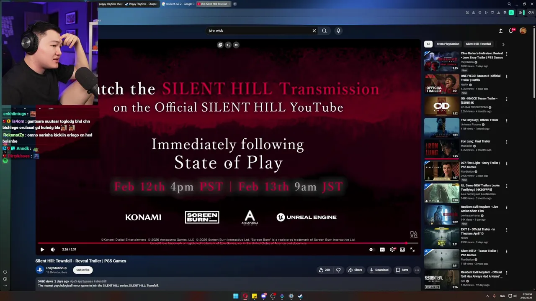Open options menu for 007 First Light video
The image size is (536, 301).
pos(506,163)
